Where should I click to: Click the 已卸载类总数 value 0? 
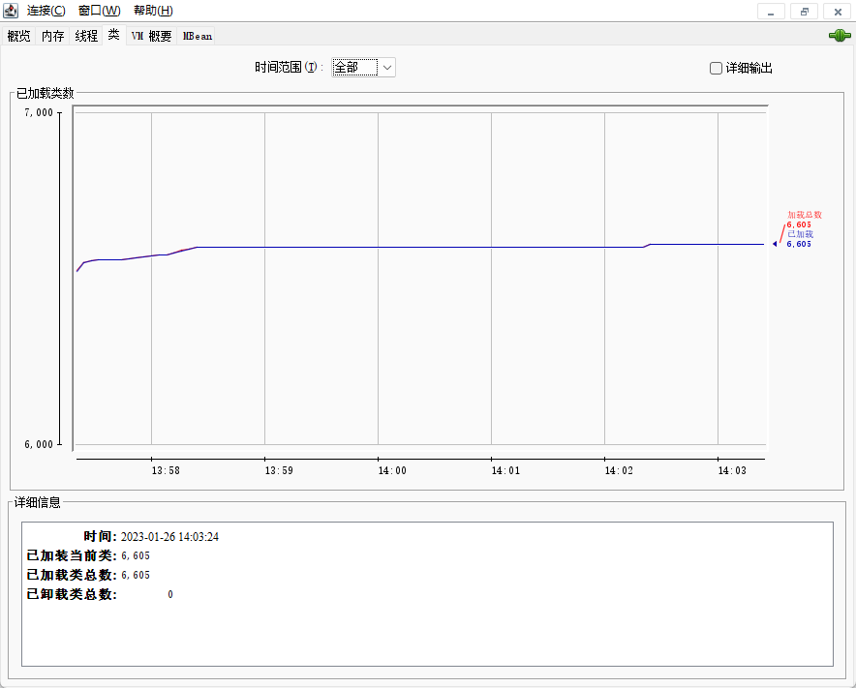pyautogui.click(x=170, y=594)
